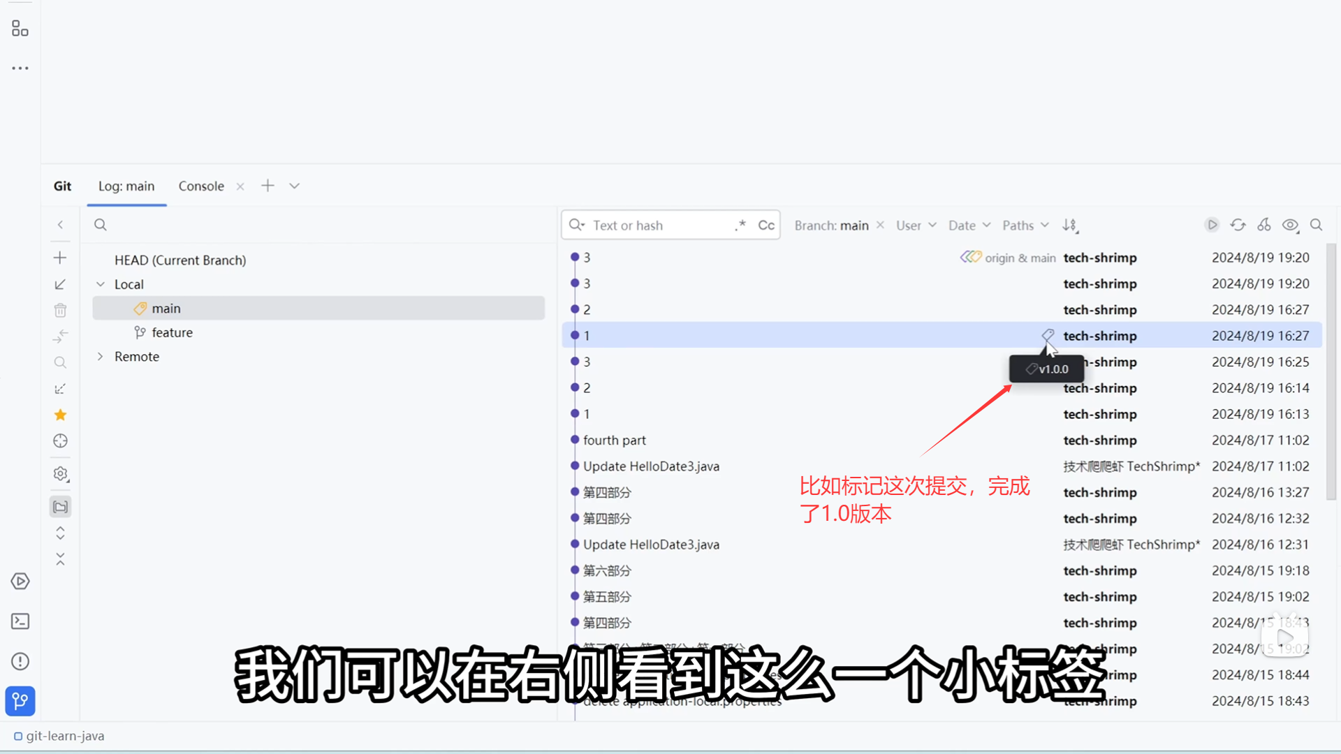
Task: Click the Refresh icon in log toolbar
Action: 1238,225
